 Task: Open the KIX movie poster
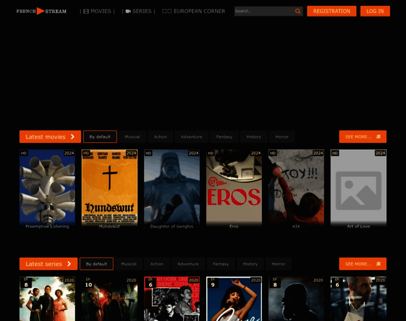(x=296, y=189)
